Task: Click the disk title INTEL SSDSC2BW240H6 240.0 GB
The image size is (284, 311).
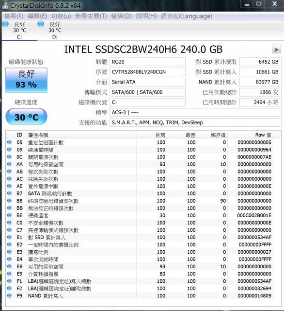Action: 143,50
